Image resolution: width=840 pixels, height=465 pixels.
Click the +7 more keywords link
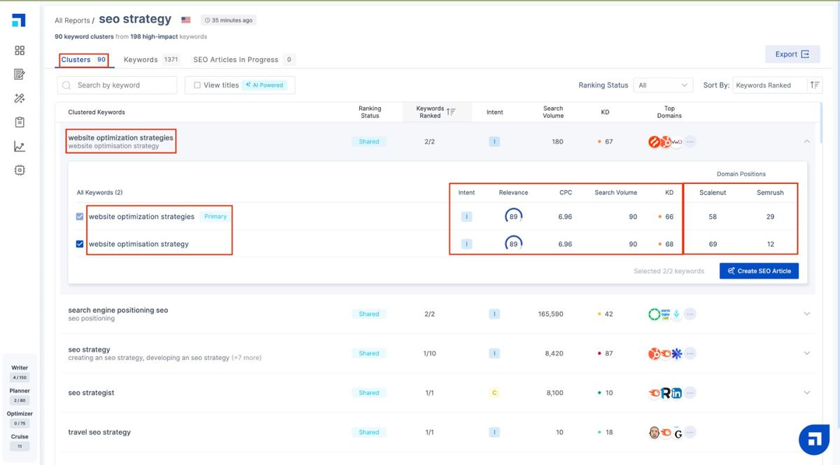[x=246, y=358]
